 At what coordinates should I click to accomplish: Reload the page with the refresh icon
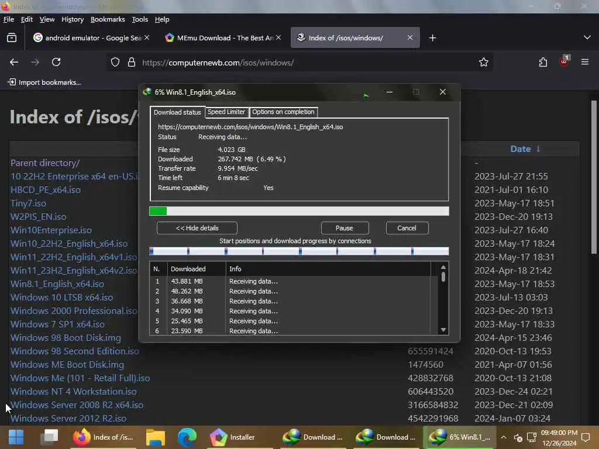[x=56, y=62]
